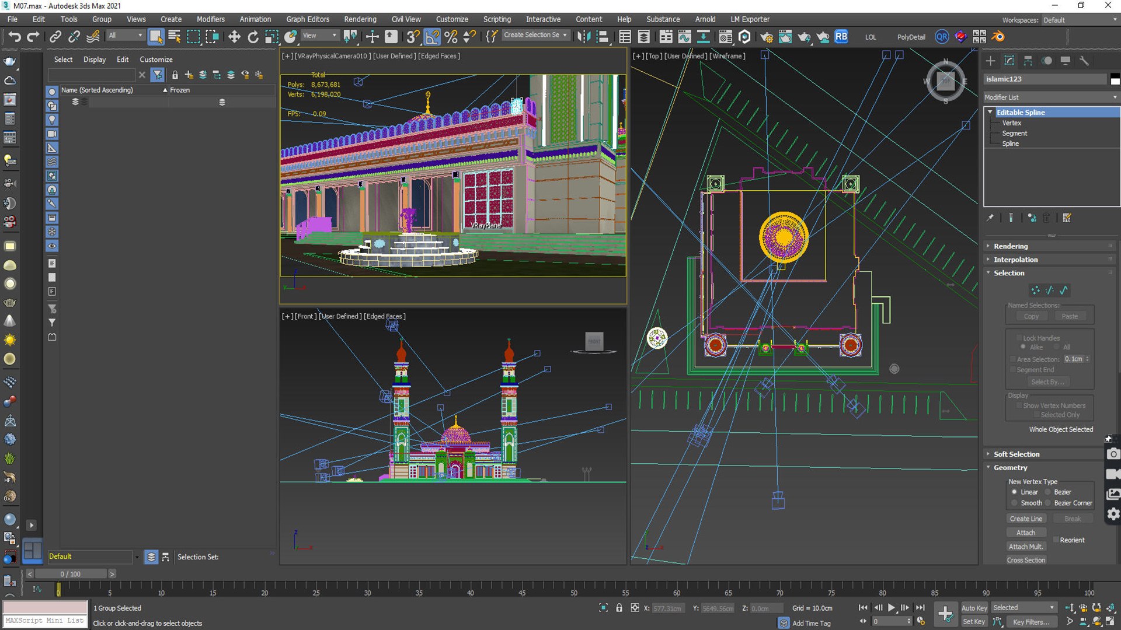Expand the Soft Selection rollout

[1044, 454]
